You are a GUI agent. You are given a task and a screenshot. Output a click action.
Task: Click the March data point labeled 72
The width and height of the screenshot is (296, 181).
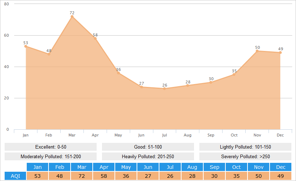coord(72,17)
